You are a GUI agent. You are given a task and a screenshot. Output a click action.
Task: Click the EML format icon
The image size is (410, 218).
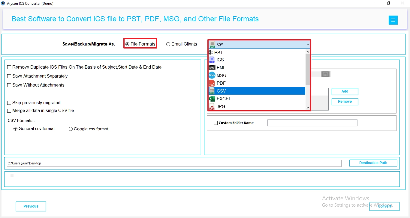coord(212,68)
